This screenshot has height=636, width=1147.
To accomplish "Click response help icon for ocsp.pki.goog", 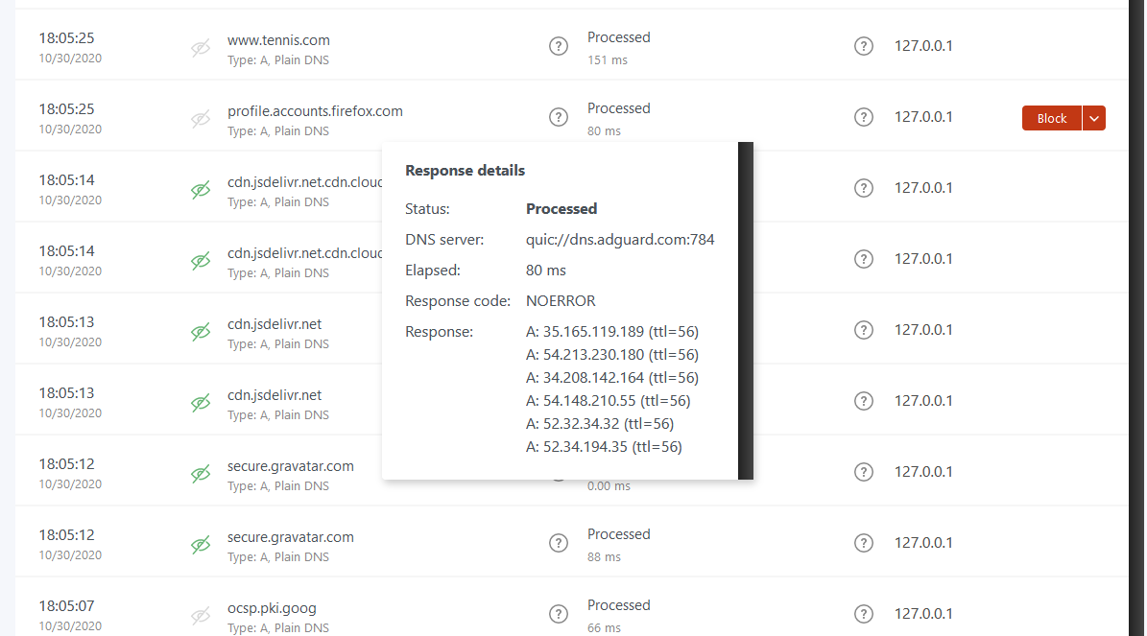I will (558, 614).
